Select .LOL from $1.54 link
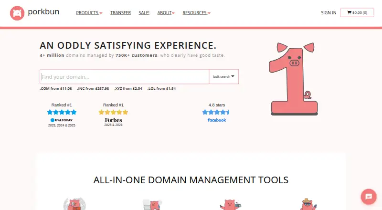The width and height of the screenshot is (382, 210). coord(161,88)
